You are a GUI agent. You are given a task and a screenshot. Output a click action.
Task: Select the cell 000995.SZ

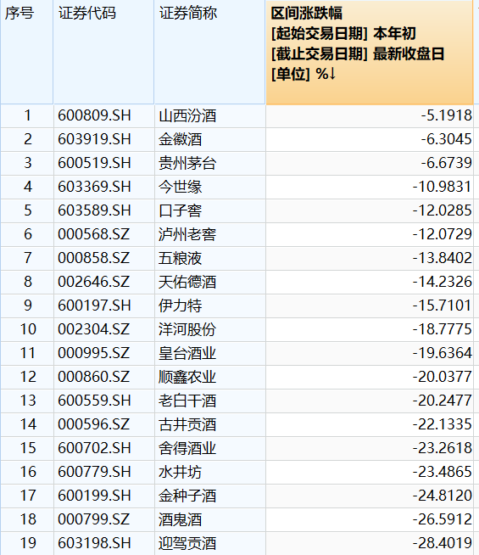pyautogui.click(x=104, y=353)
